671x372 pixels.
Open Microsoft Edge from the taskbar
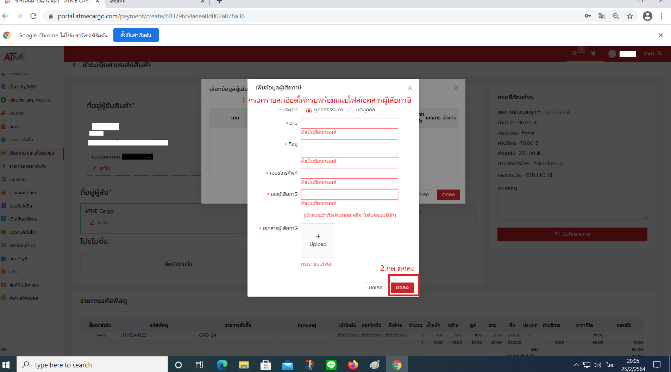coord(222,365)
